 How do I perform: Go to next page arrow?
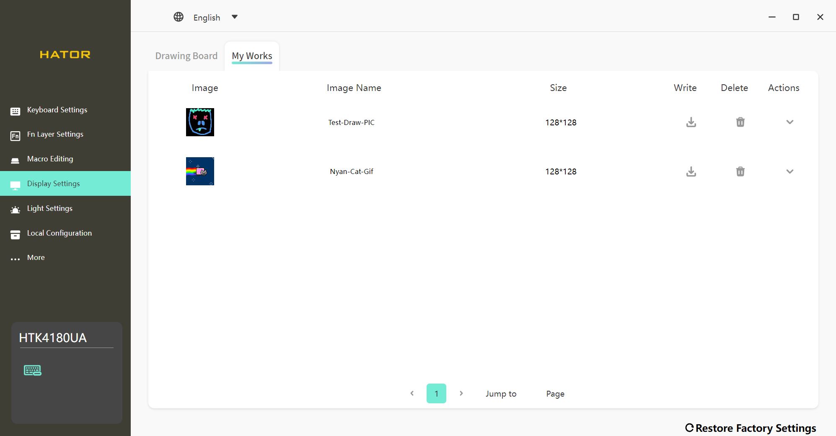(x=461, y=393)
